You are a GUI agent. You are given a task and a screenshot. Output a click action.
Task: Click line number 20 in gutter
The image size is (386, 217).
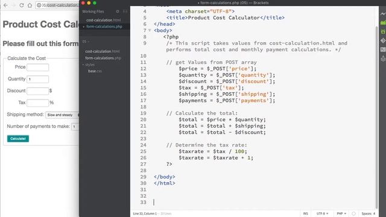[x=144, y=119]
